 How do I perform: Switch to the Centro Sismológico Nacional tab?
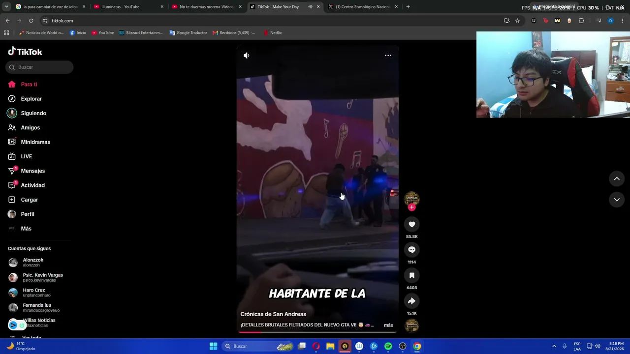click(362, 7)
